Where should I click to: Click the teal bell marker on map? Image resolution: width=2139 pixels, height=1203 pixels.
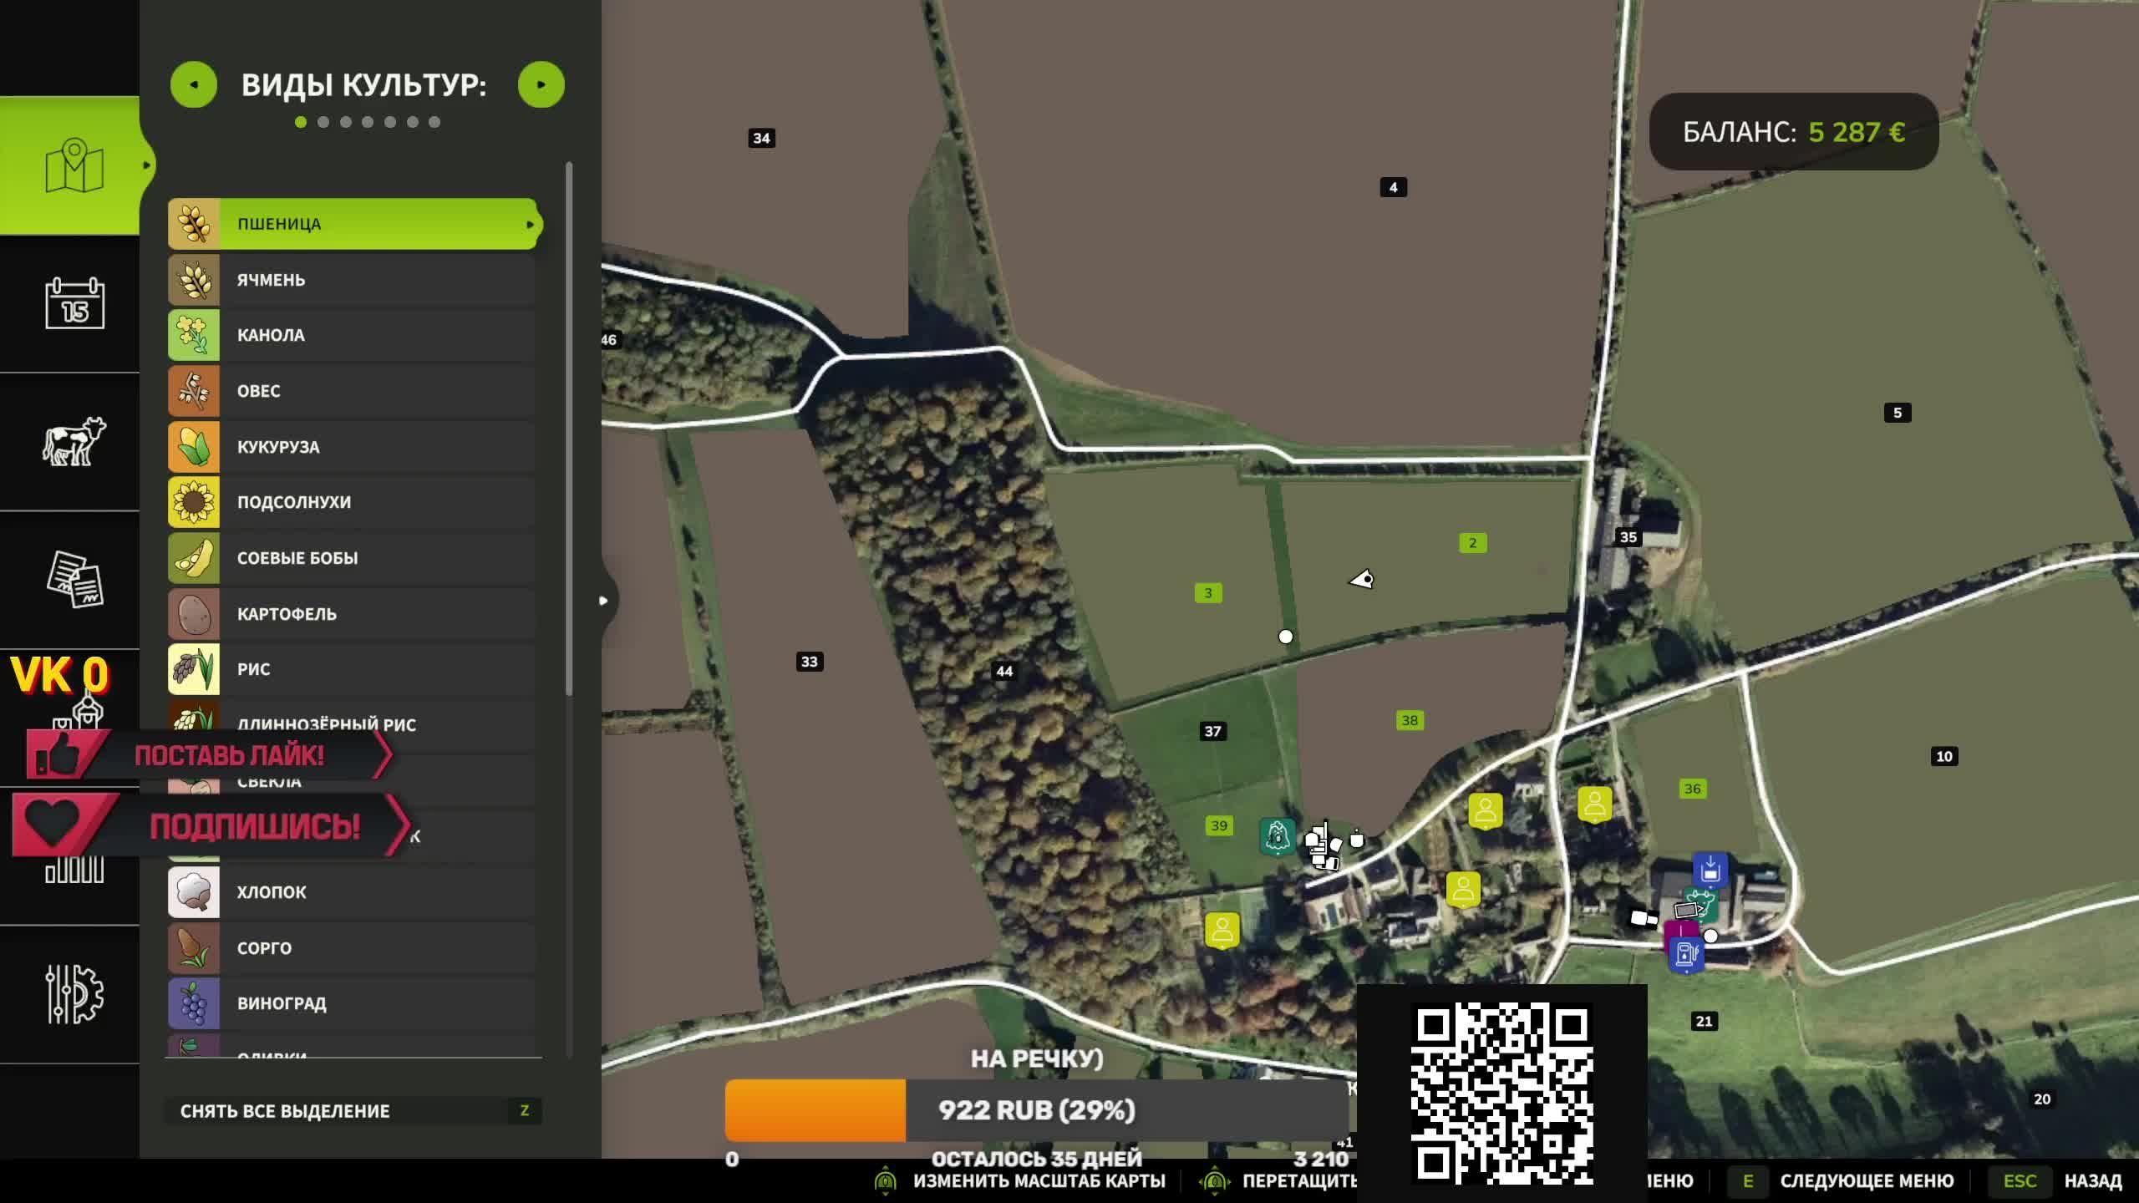click(1277, 835)
